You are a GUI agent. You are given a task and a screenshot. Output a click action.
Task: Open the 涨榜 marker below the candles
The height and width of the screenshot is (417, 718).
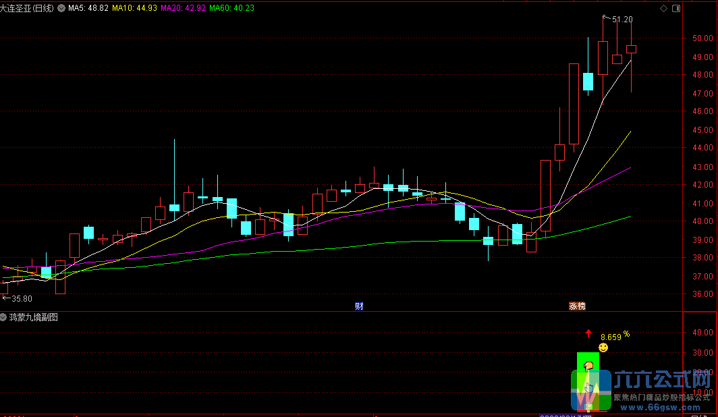click(x=577, y=306)
